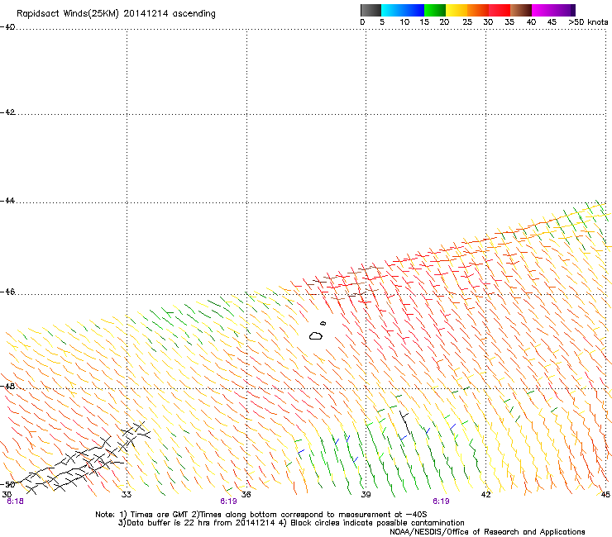Click the legend's '30' knots label
Viewport: 612px width, 537px height.
point(488,22)
